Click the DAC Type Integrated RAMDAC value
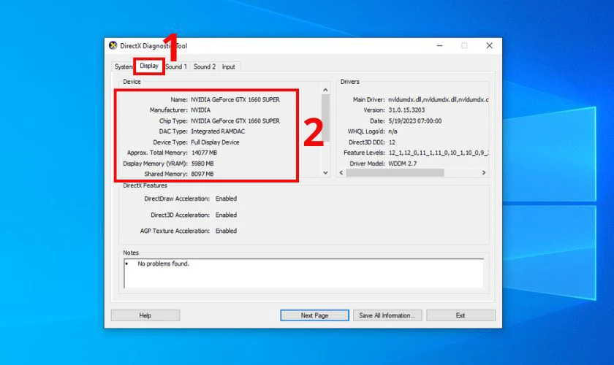 point(218,131)
